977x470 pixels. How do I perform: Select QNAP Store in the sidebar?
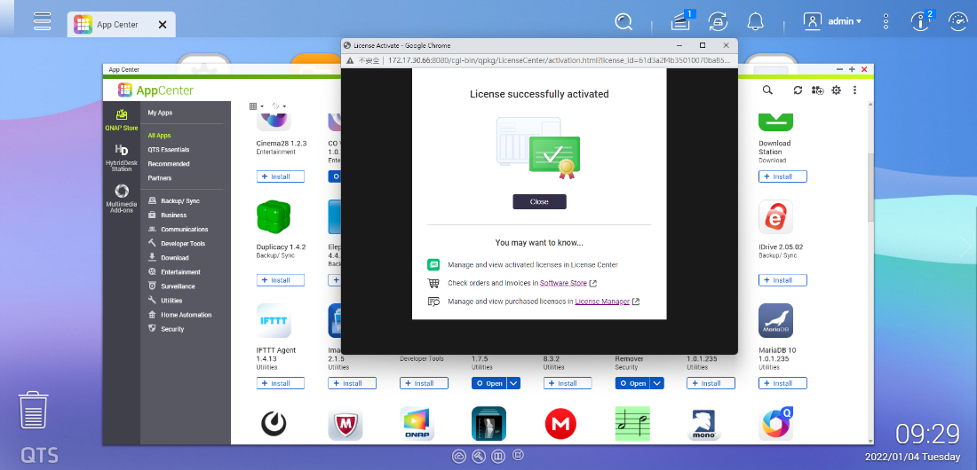click(122, 120)
